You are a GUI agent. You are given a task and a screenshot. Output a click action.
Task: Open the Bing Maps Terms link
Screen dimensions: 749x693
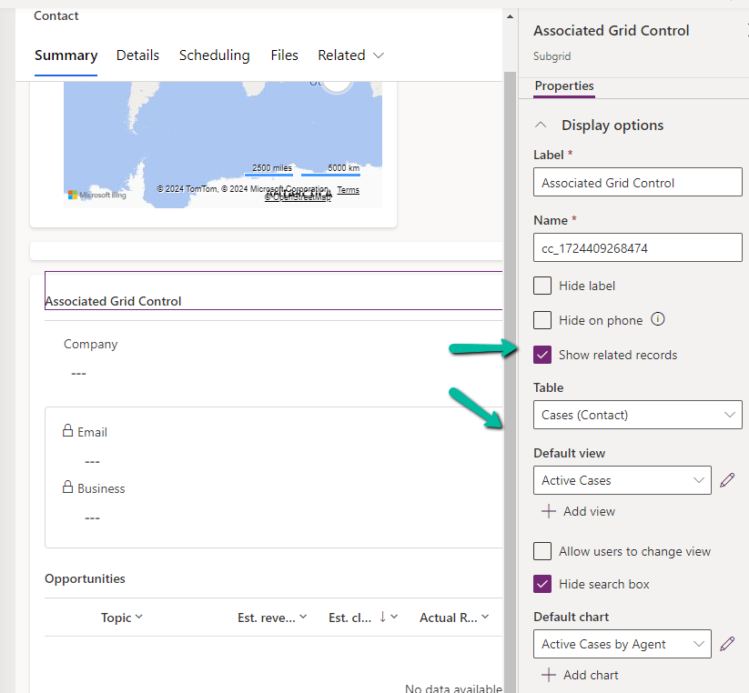click(348, 189)
